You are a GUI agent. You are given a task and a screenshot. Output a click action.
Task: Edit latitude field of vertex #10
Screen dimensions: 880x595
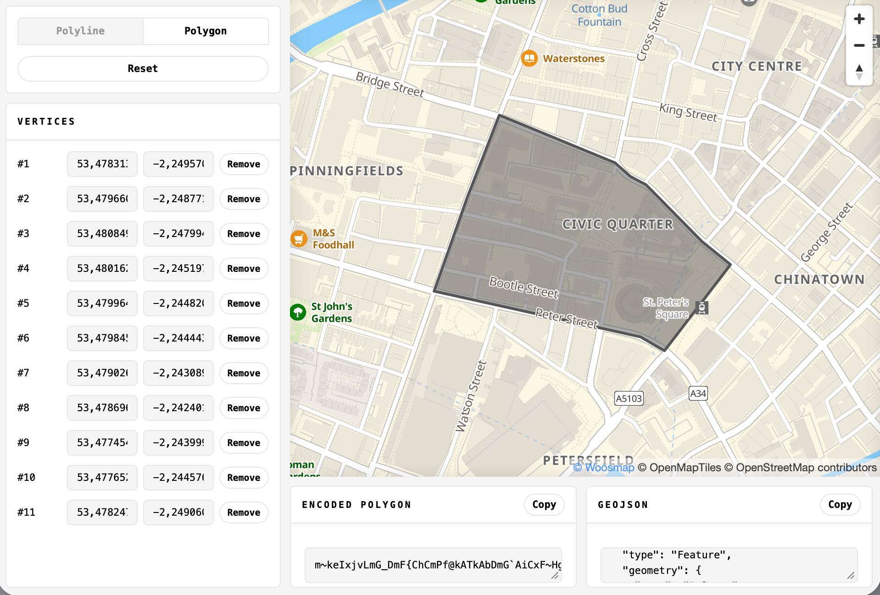click(x=102, y=478)
